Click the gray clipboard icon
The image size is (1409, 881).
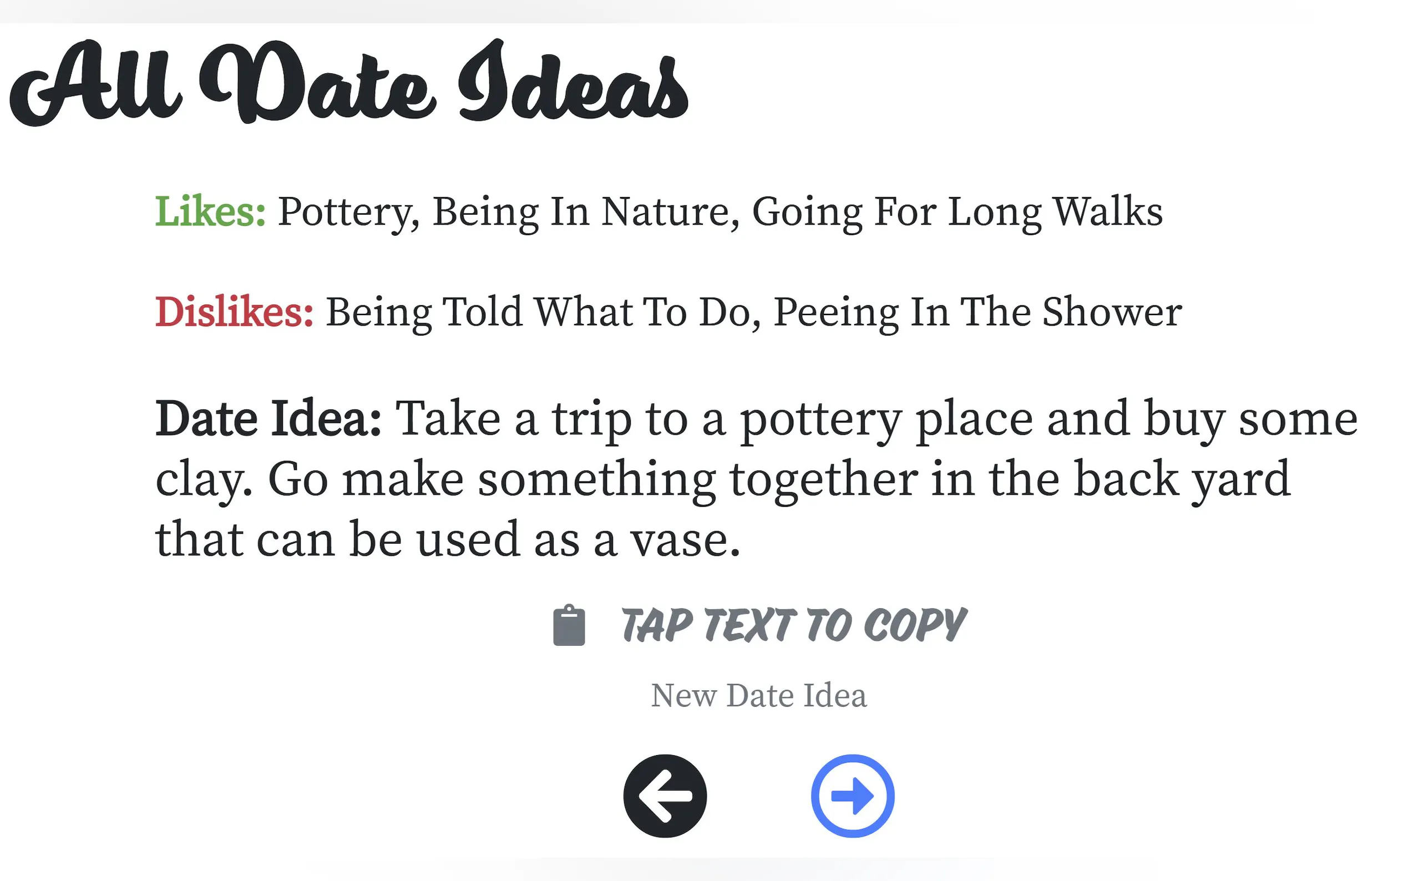coord(569,626)
